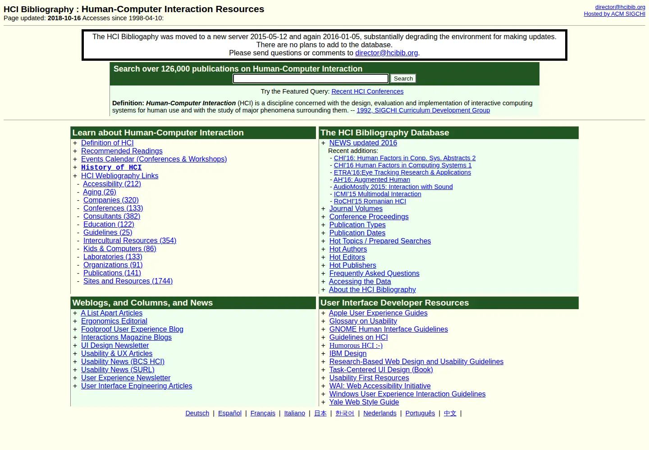Open WAI: Web Accessibility Initiative

[x=380, y=386]
